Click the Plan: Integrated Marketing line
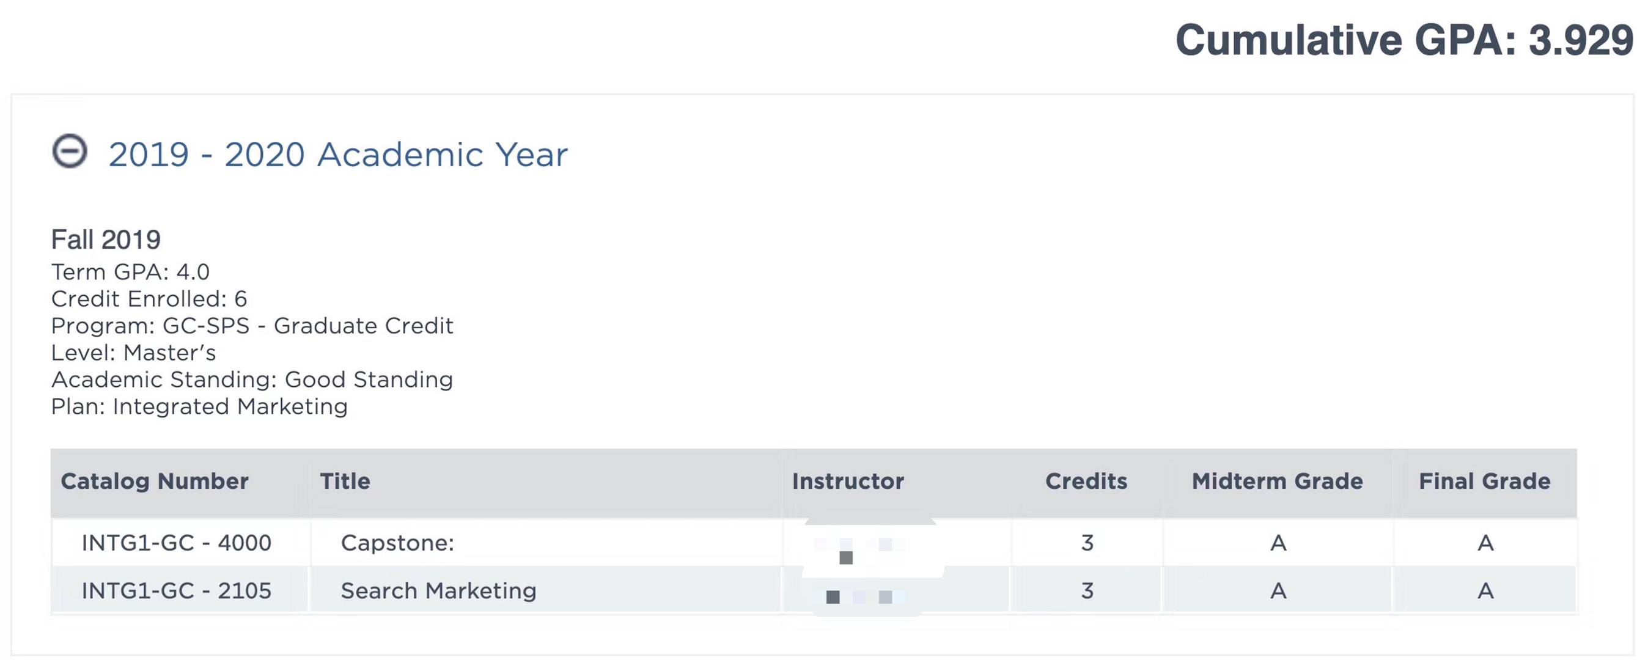1637x660 pixels. 199,406
